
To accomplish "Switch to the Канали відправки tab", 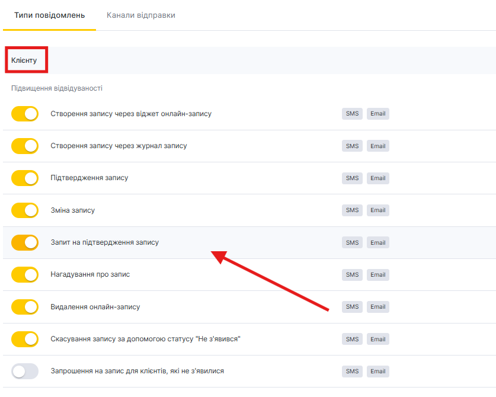I will coord(140,15).
